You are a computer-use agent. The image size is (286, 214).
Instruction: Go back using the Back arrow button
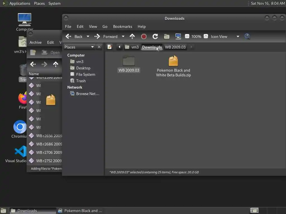74,37
